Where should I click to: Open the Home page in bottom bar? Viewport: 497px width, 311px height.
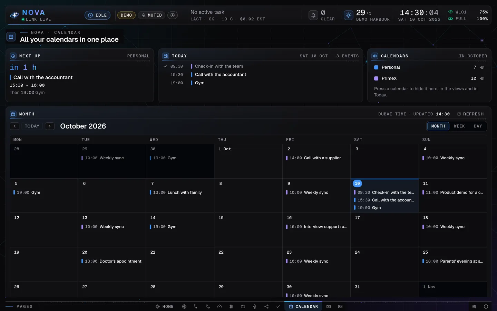pos(165,307)
